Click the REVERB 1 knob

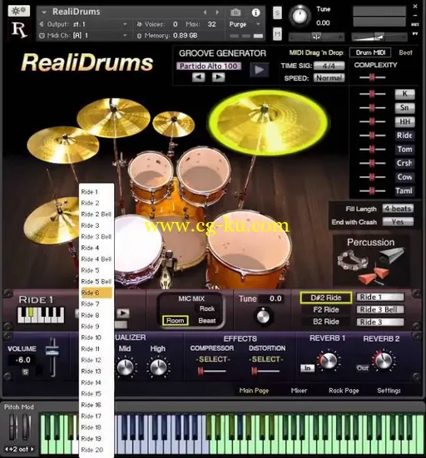coord(329,361)
